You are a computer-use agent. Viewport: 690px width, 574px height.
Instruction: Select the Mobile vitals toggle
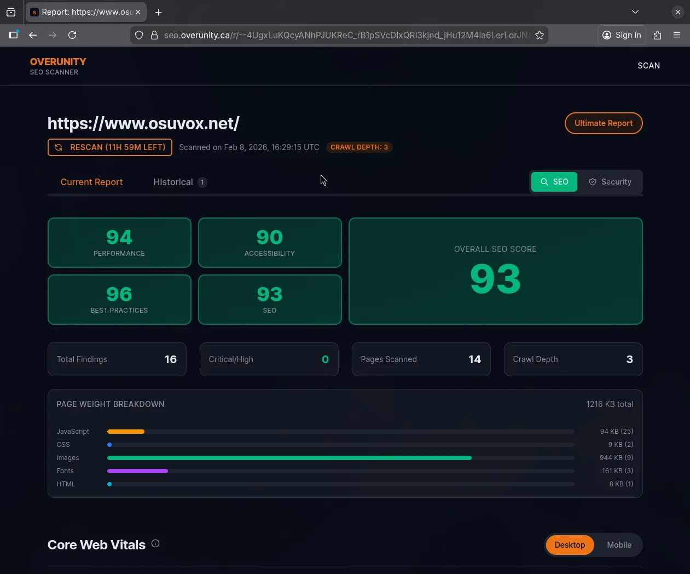(x=619, y=545)
